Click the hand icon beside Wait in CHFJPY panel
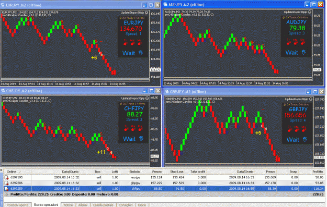The image size is (327, 207). click(x=141, y=138)
